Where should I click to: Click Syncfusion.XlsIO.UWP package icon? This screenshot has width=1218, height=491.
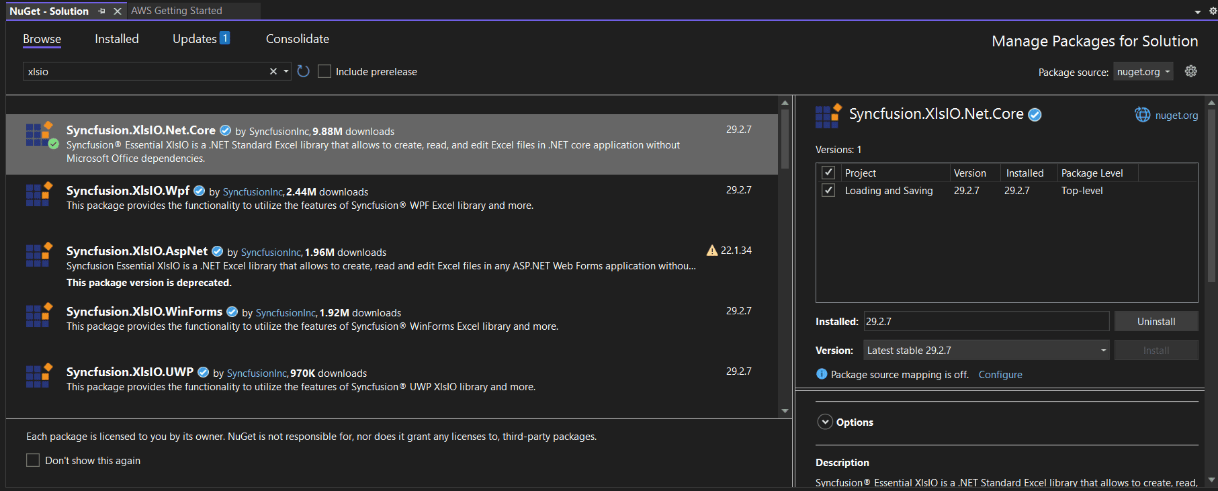click(x=39, y=375)
